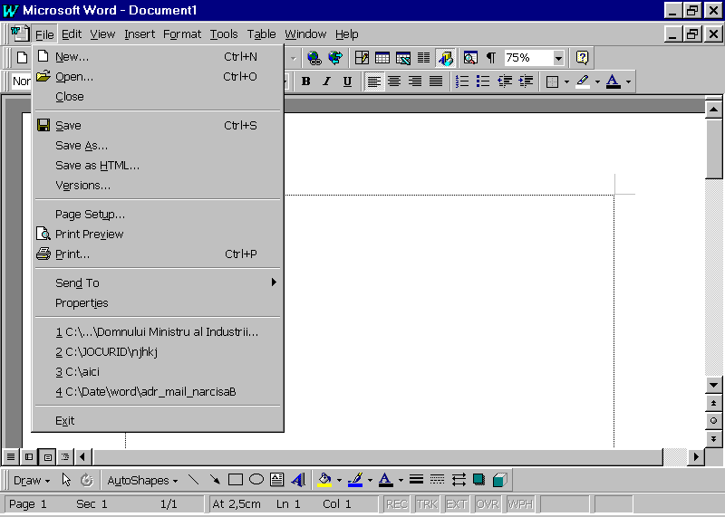The height and width of the screenshot is (517, 725).
Task: Click the Line Style icon
Action: pyautogui.click(x=416, y=480)
